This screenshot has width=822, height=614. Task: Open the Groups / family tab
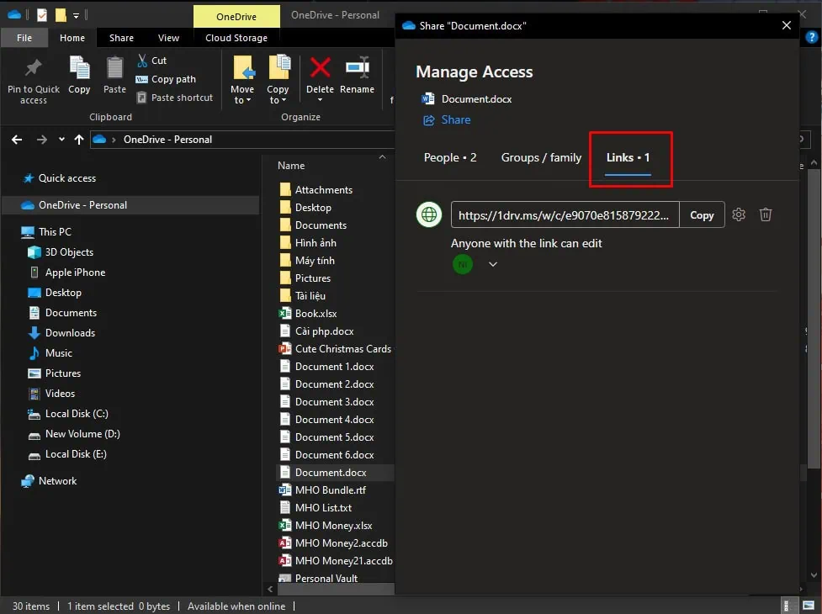(x=541, y=157)
